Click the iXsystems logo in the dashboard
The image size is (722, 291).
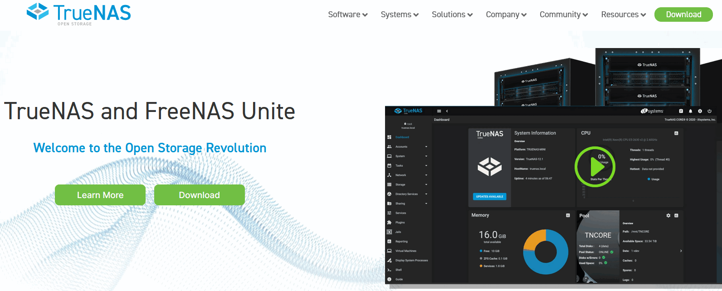[x=652, y=111]
